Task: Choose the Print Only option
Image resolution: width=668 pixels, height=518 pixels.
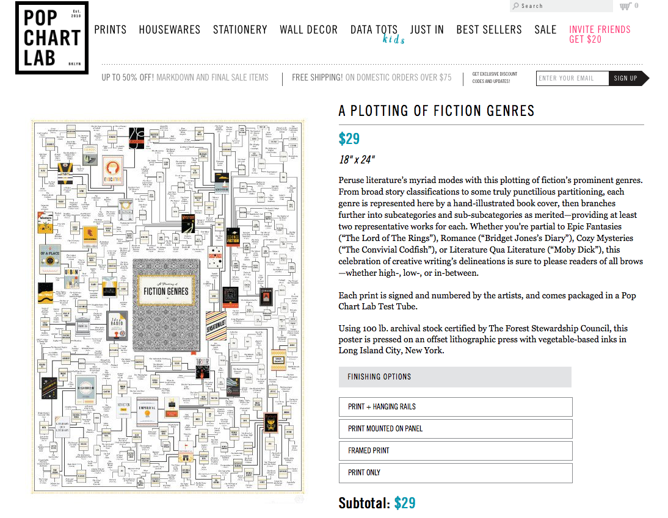Action: click(x=456, y=472)
